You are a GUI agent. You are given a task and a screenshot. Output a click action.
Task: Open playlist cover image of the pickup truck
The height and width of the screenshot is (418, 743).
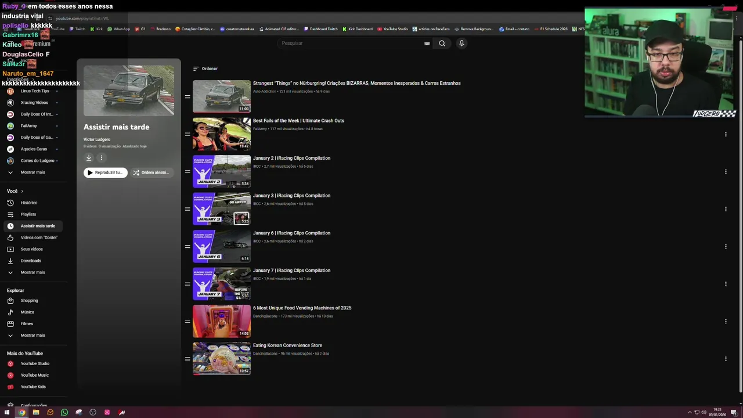point(129,91)
